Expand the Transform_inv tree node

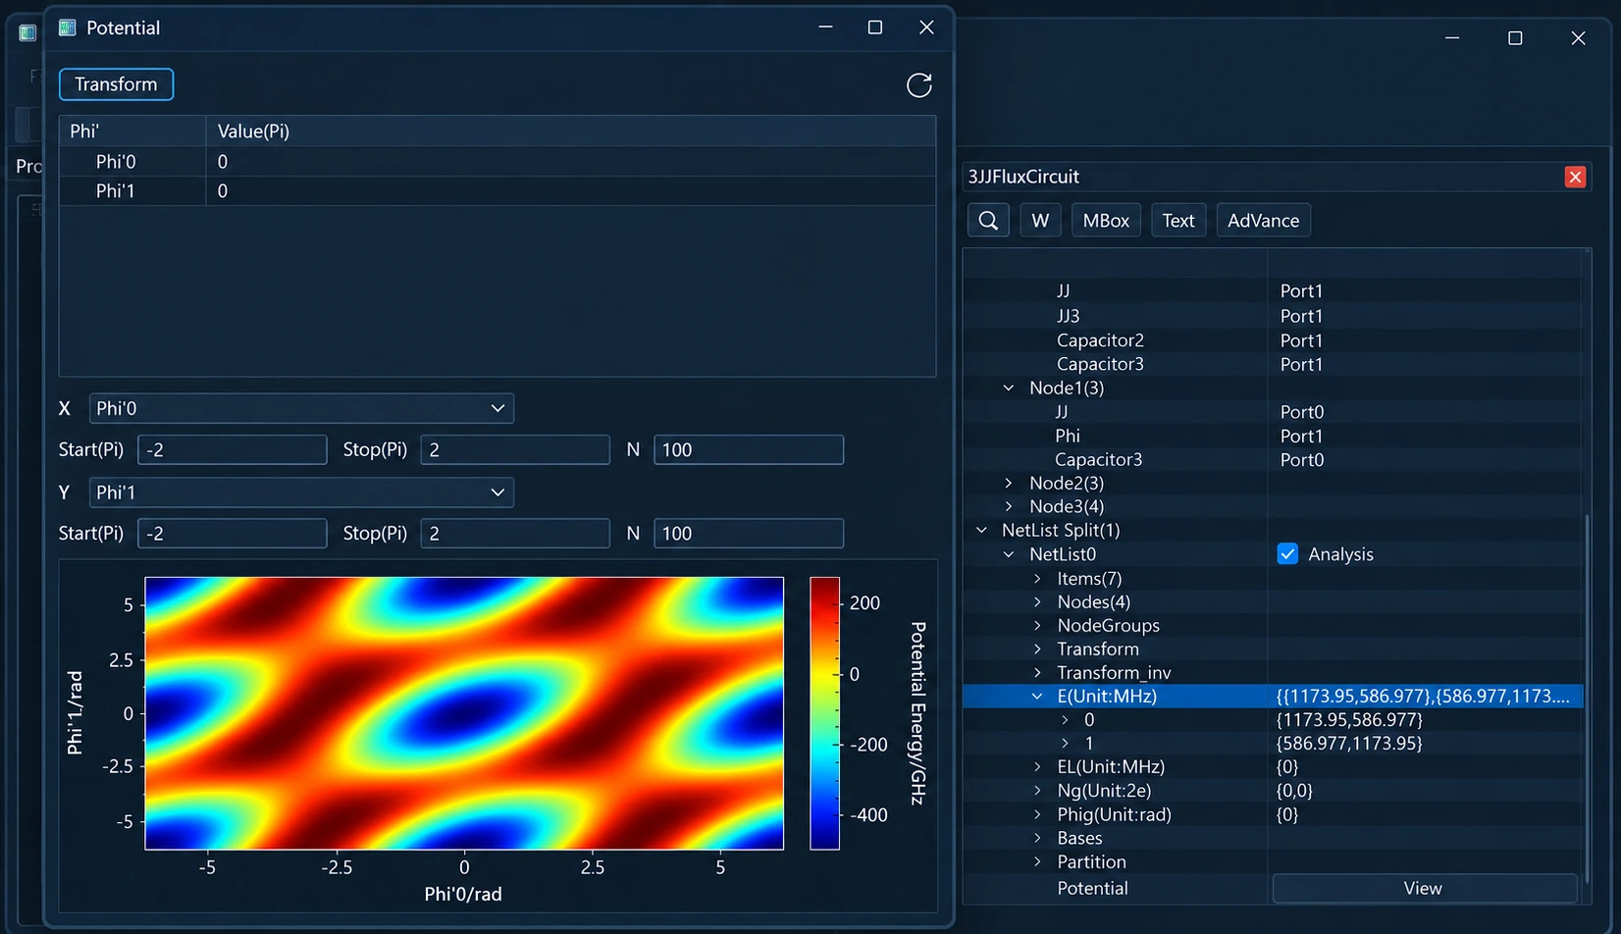point(1037,673)
